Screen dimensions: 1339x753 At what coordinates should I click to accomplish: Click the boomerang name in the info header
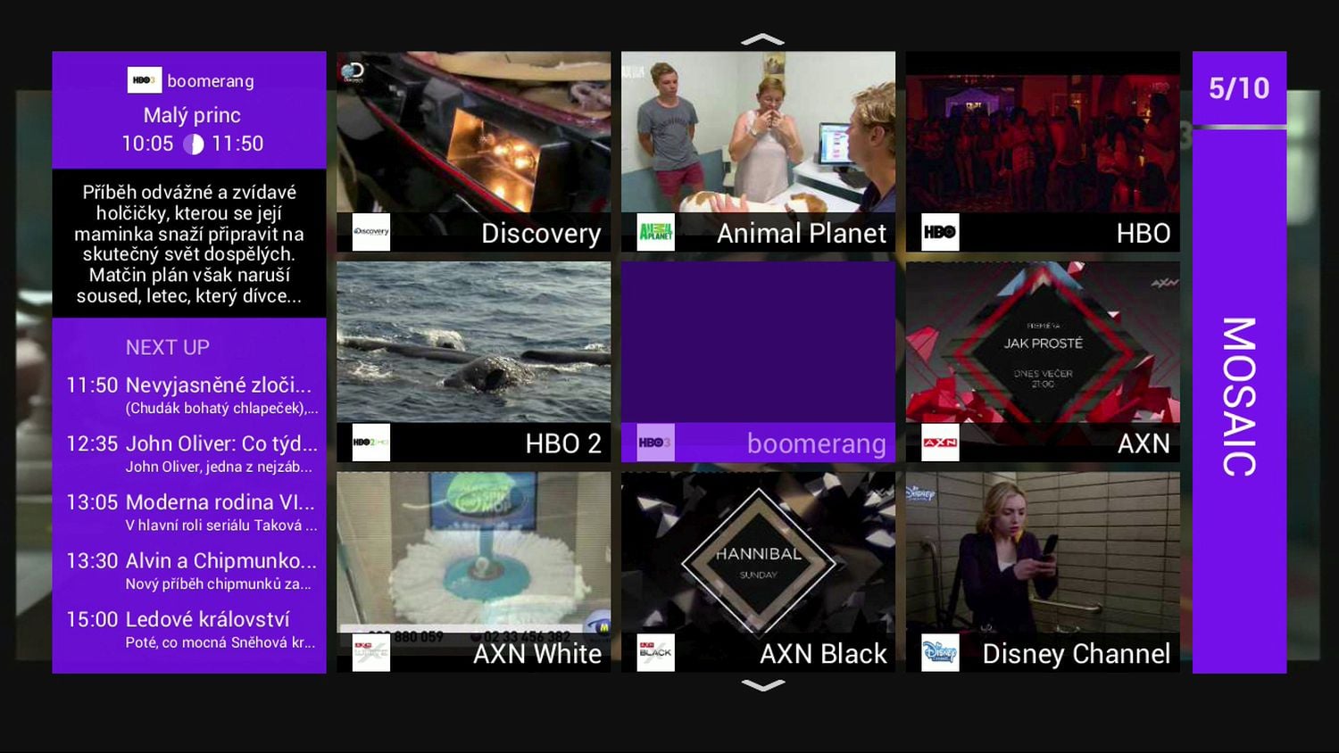[x=211, y=80]
